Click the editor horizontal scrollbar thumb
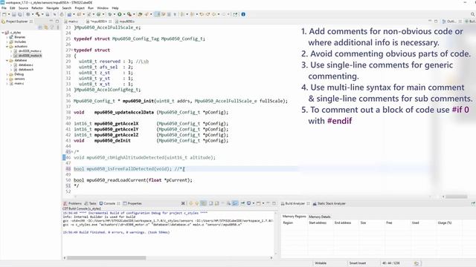 coord(456,197)
